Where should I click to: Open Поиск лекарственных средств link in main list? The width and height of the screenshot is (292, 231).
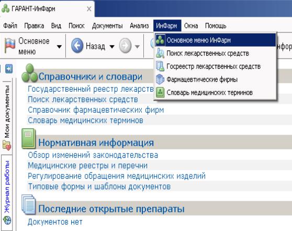coord(83,100)
